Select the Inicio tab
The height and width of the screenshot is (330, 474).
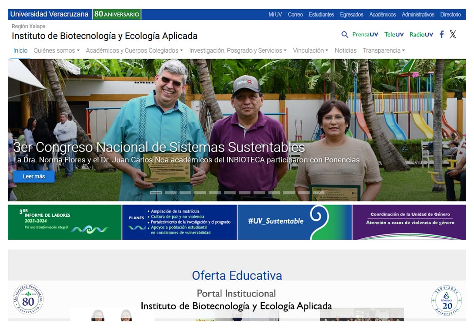(20, 50)
